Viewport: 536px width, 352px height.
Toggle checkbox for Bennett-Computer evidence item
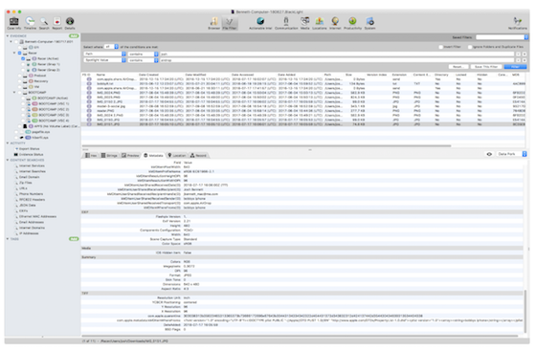(16, 42)
